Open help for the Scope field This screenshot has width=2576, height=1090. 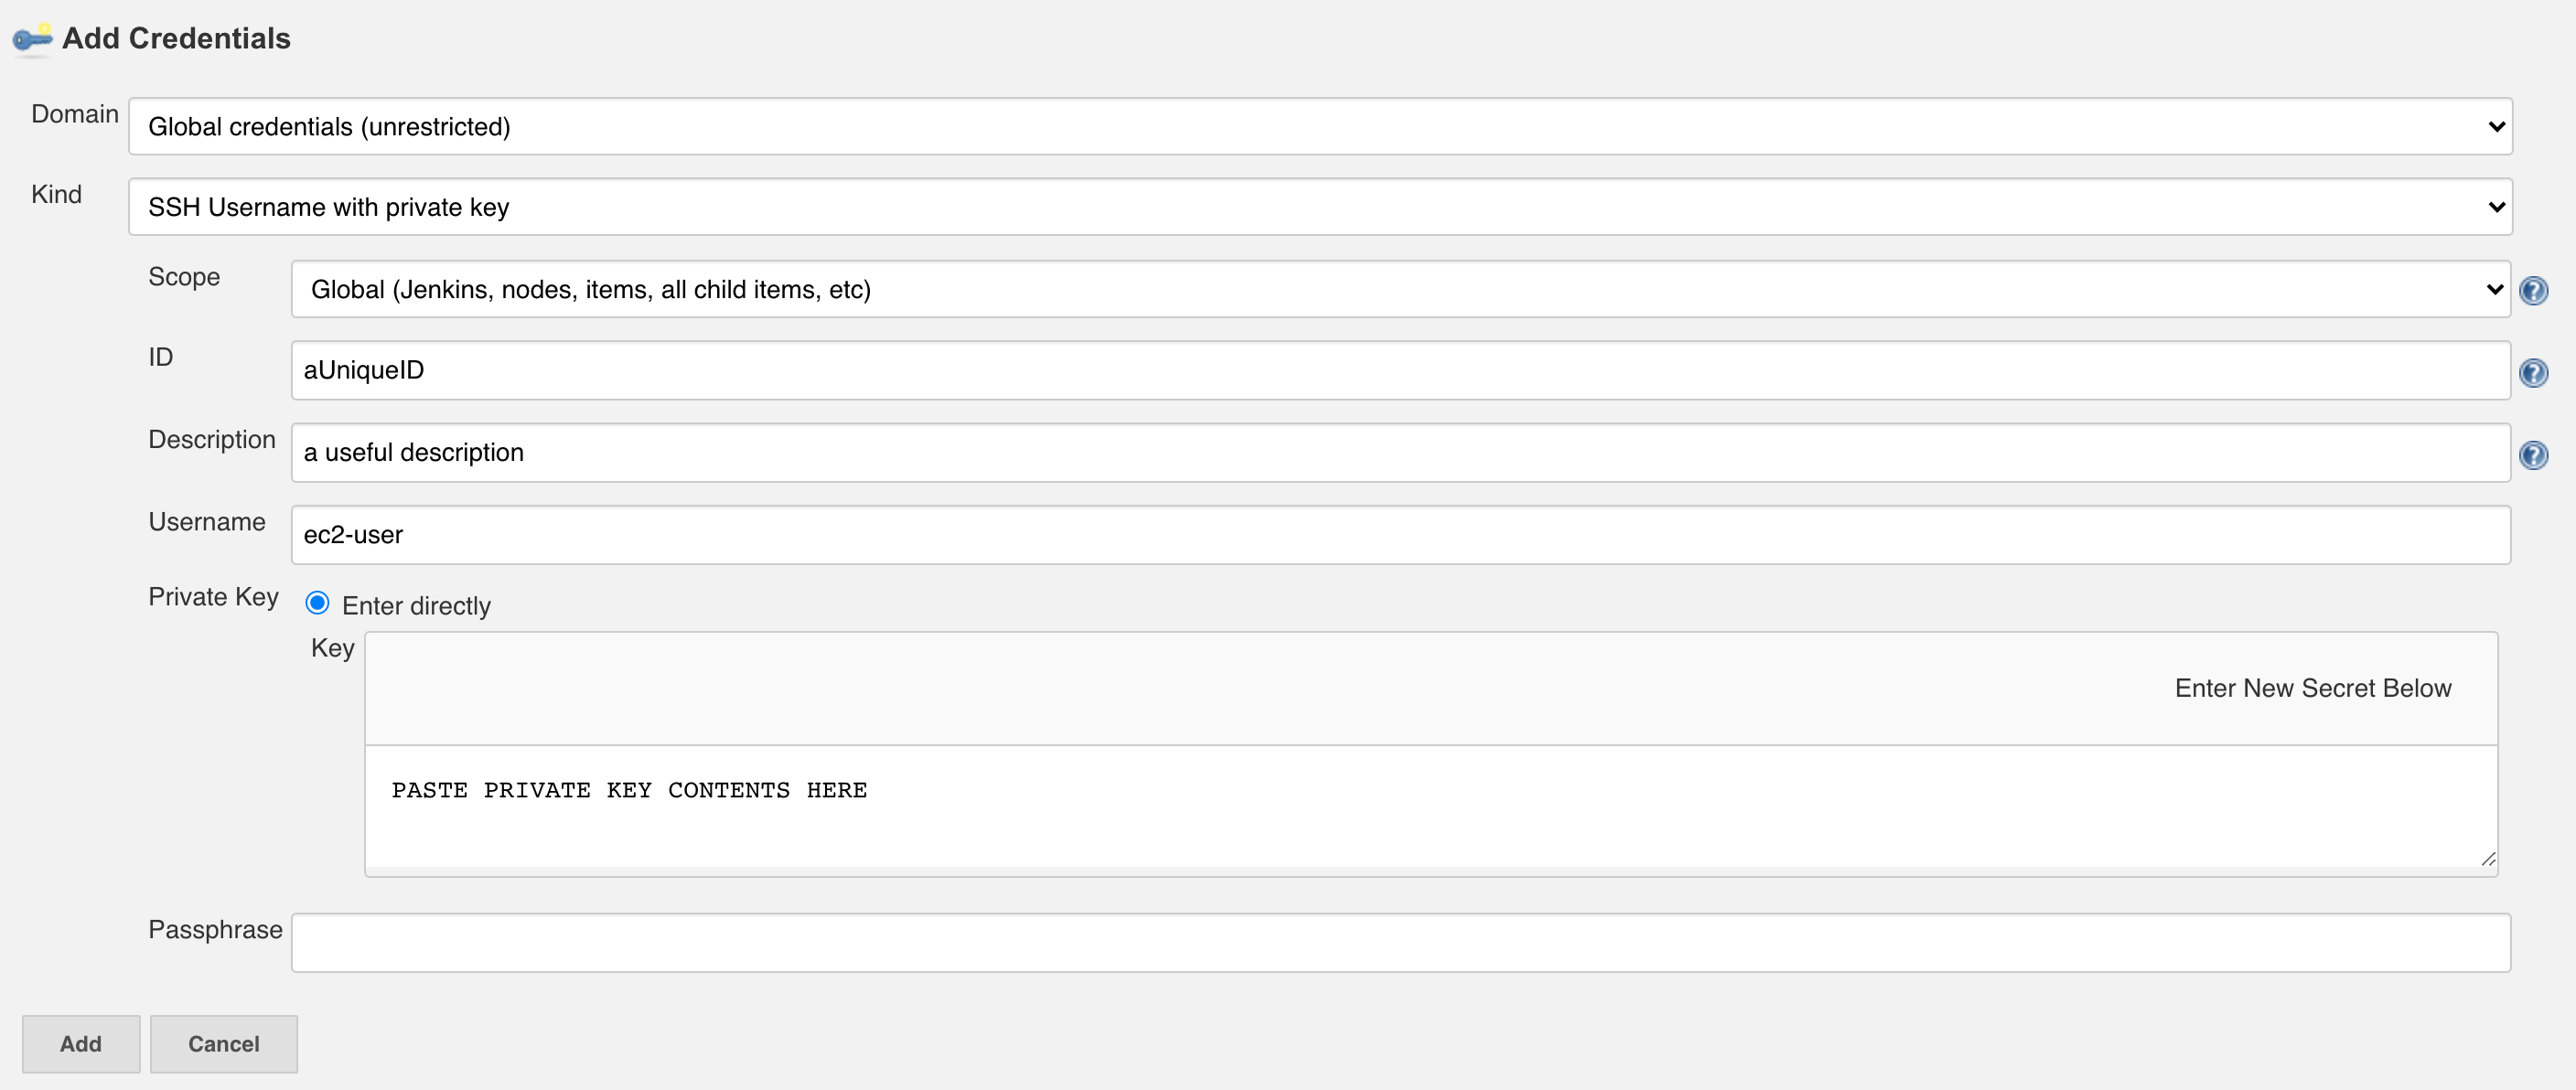click(2533, 291)
